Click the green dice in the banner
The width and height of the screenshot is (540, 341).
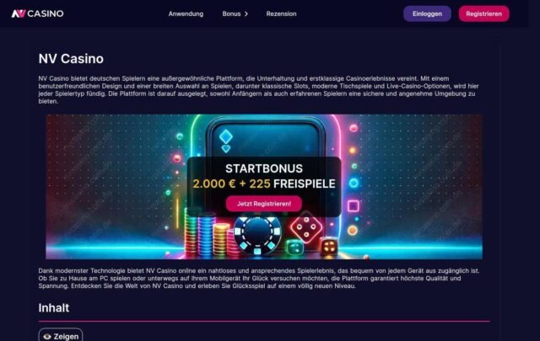coord(294,247)
